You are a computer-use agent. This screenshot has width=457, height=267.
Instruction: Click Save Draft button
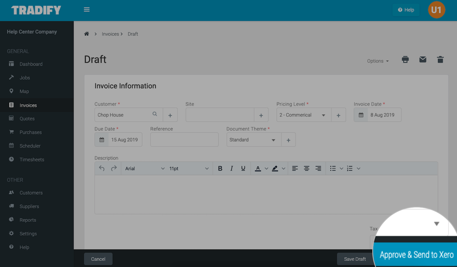tap(355, 259)
